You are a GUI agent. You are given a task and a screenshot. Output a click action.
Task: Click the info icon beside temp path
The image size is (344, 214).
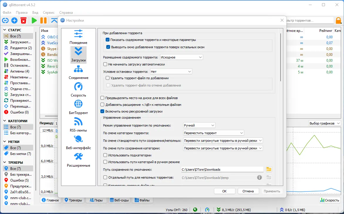(259, 177)
